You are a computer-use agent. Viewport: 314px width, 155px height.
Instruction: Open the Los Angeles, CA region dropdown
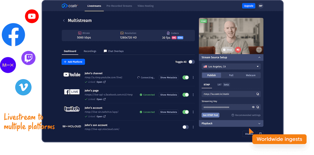coord(231,67)
